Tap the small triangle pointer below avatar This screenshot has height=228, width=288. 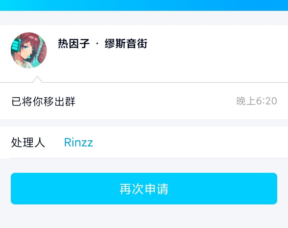38,79
